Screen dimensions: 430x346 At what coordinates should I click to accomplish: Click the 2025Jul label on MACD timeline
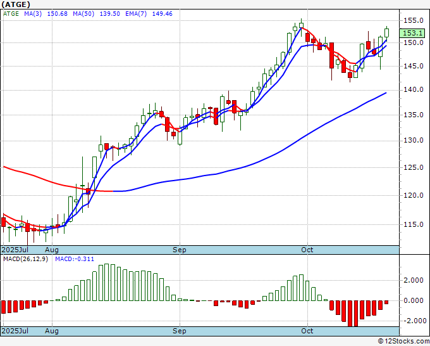[x=15, y=331]
